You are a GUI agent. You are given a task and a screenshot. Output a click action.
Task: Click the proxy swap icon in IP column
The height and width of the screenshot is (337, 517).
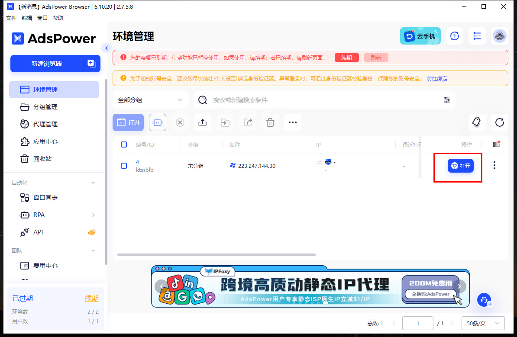319,162
